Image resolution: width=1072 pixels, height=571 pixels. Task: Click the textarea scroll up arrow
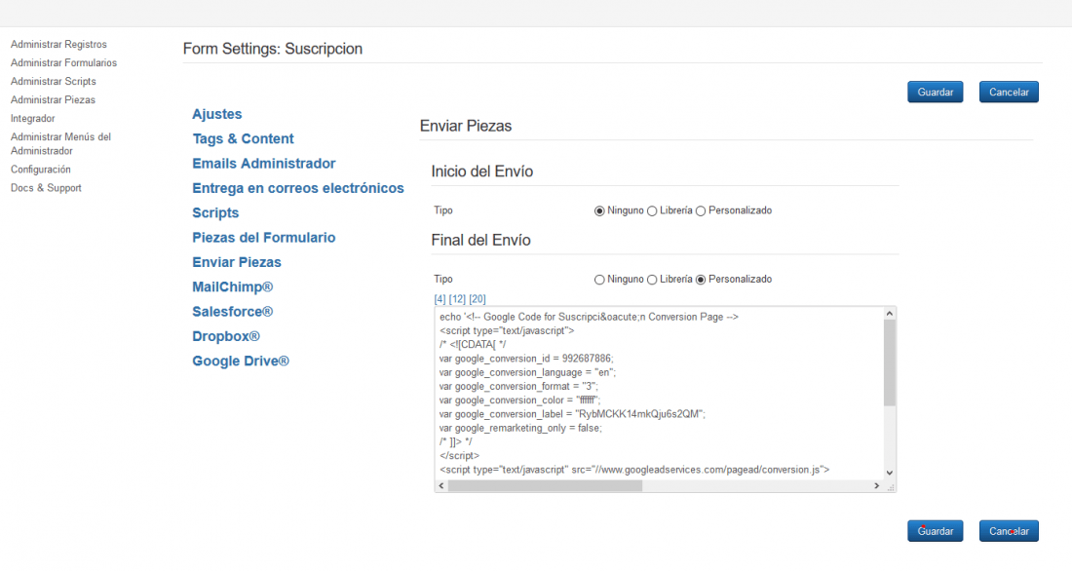click(890, 313)
